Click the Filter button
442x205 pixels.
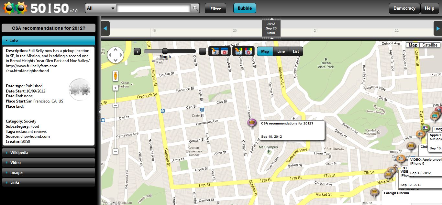coord(215,9)
